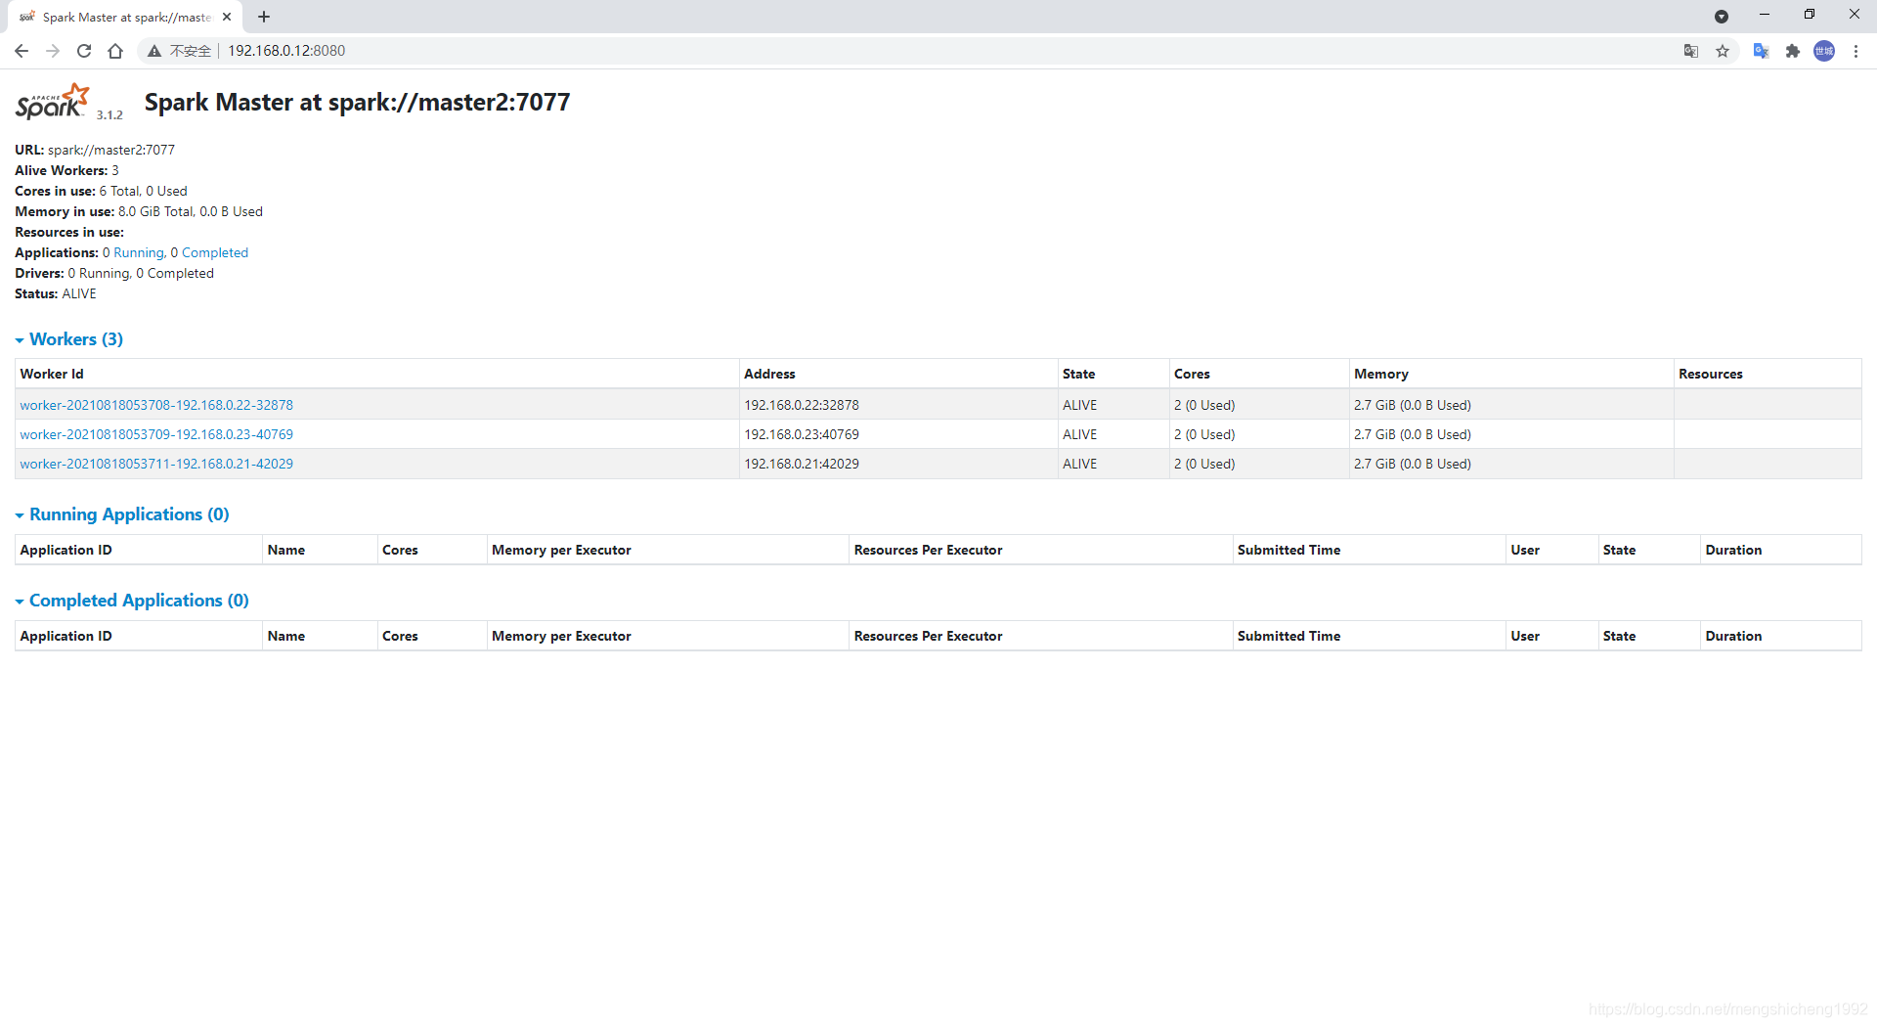Click the Status: ALIVE line
This screenshot has height=1027, width=1877.
point(55,293)
